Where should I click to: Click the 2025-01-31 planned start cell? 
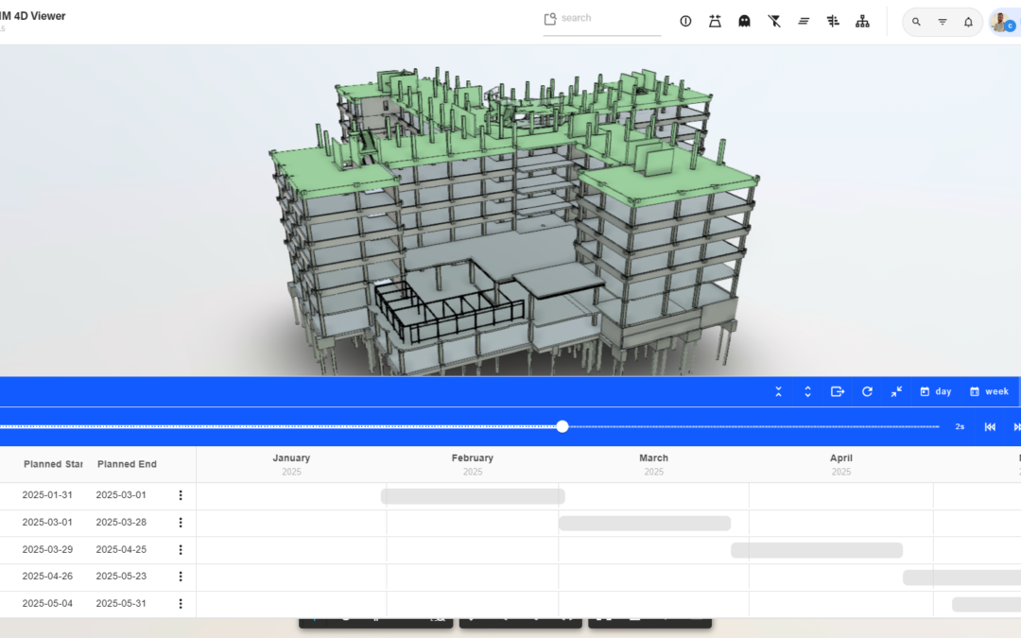click(47, 494)
